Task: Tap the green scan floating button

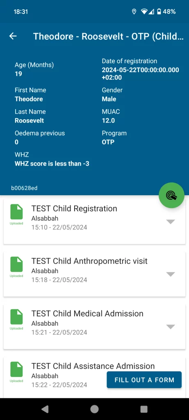Action: [x=172, y=195]
